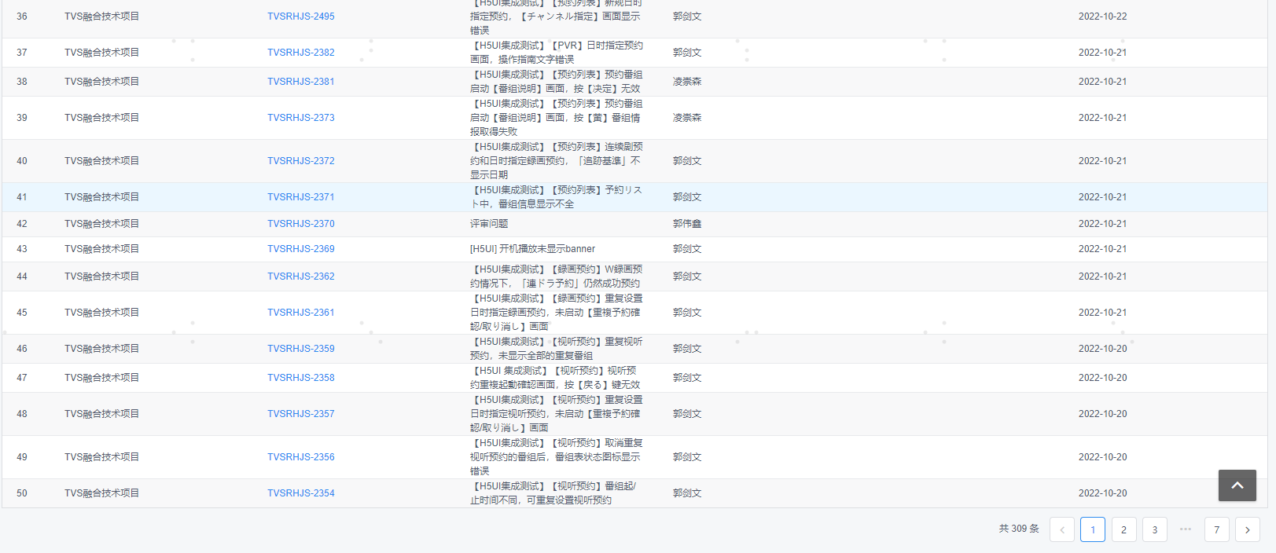This screenshot has height=553, width=1276.
Task: Open TVSRHJS-2362 issue link
Action: (300, 276)
